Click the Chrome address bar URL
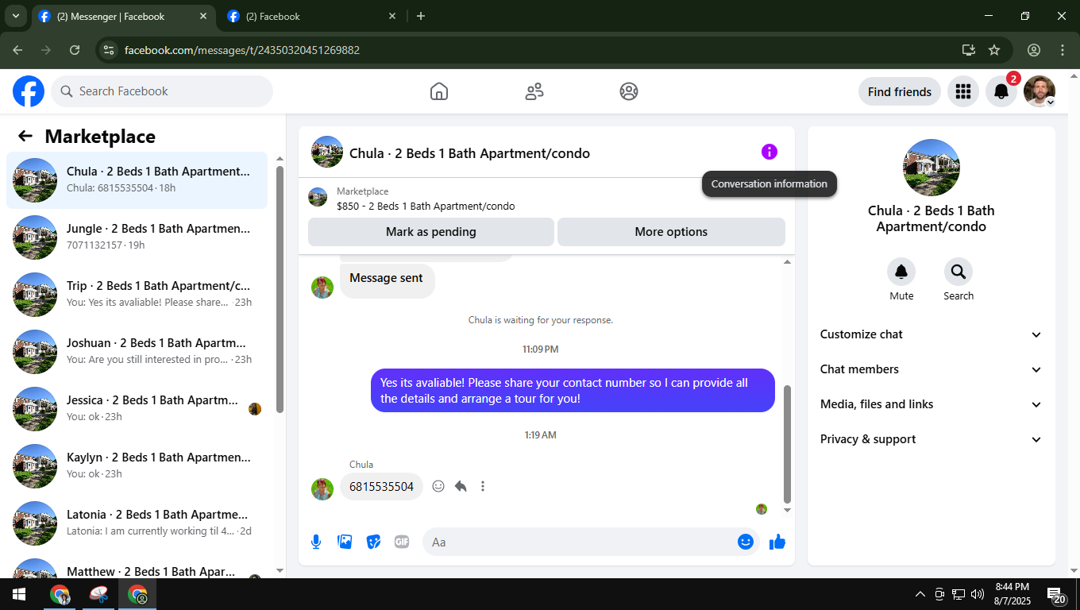 coord(242,50)
